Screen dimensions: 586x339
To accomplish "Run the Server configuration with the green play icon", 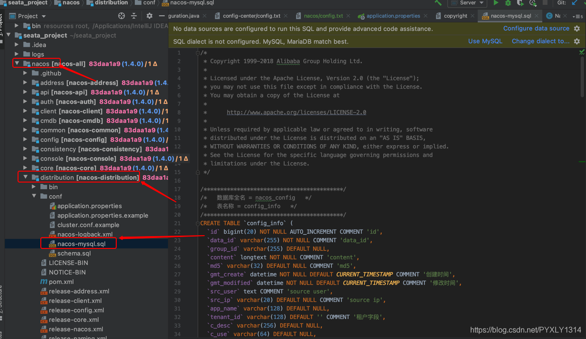I will tap(496, 3).
